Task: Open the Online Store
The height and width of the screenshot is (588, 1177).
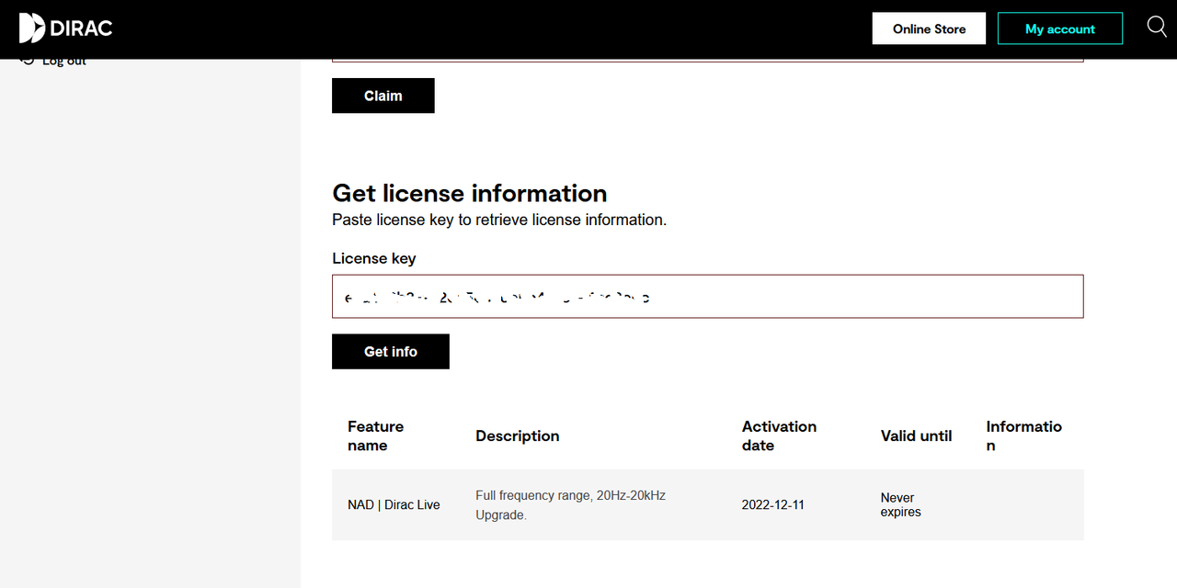Action: pyautogui.click(x=929, y=28)
